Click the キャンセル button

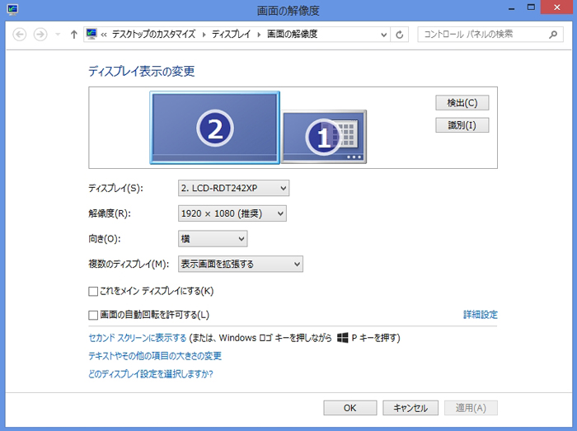point(410,408)
